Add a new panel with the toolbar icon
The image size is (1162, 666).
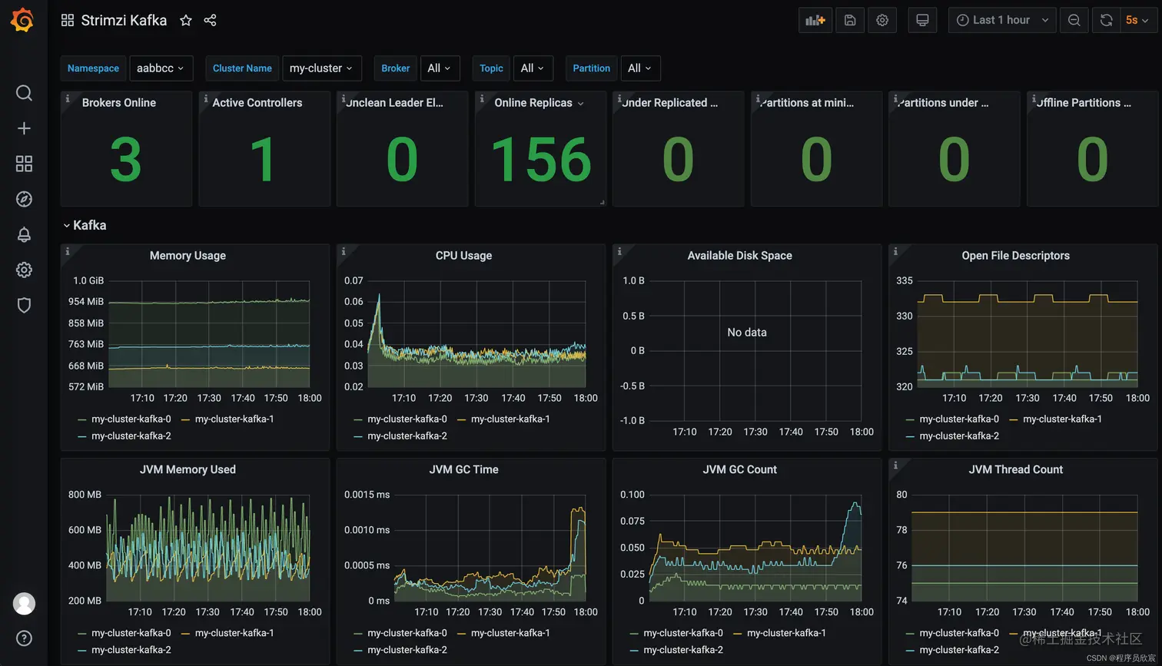(815, 21)
